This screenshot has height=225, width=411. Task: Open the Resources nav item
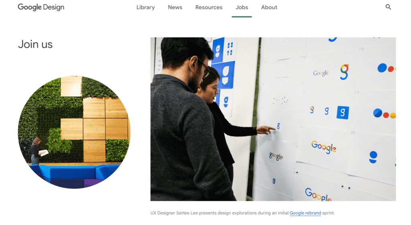tap(209, 7)
